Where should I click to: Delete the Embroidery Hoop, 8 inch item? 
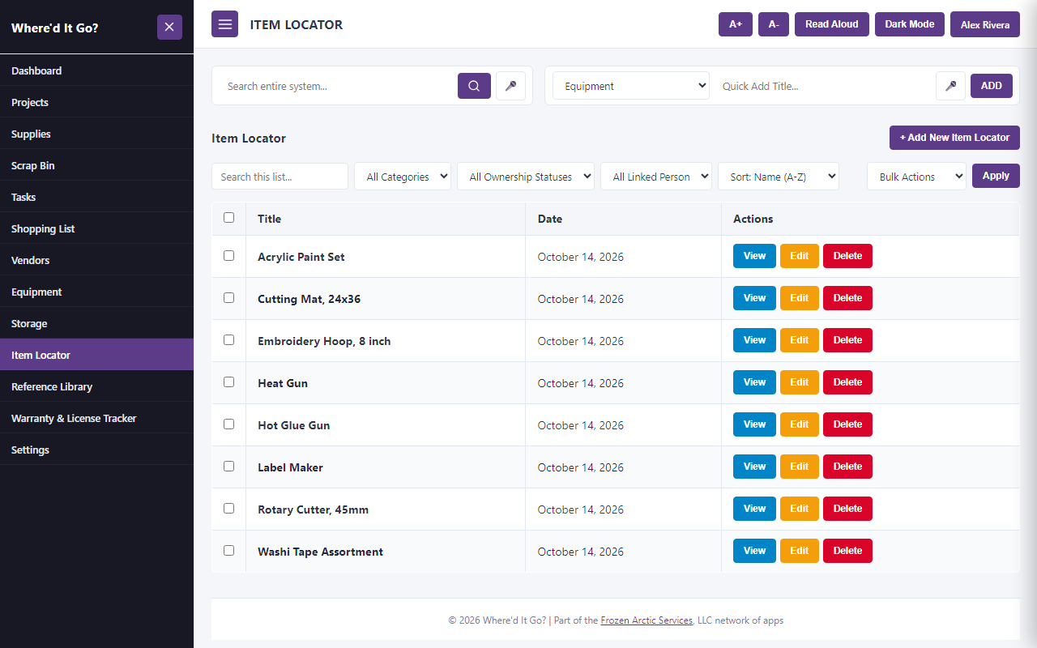847,340
